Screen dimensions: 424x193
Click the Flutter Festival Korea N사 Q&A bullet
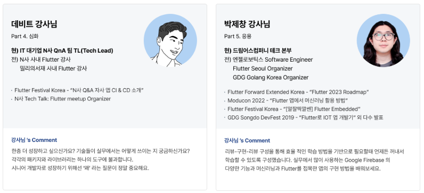tap(79, 90)
